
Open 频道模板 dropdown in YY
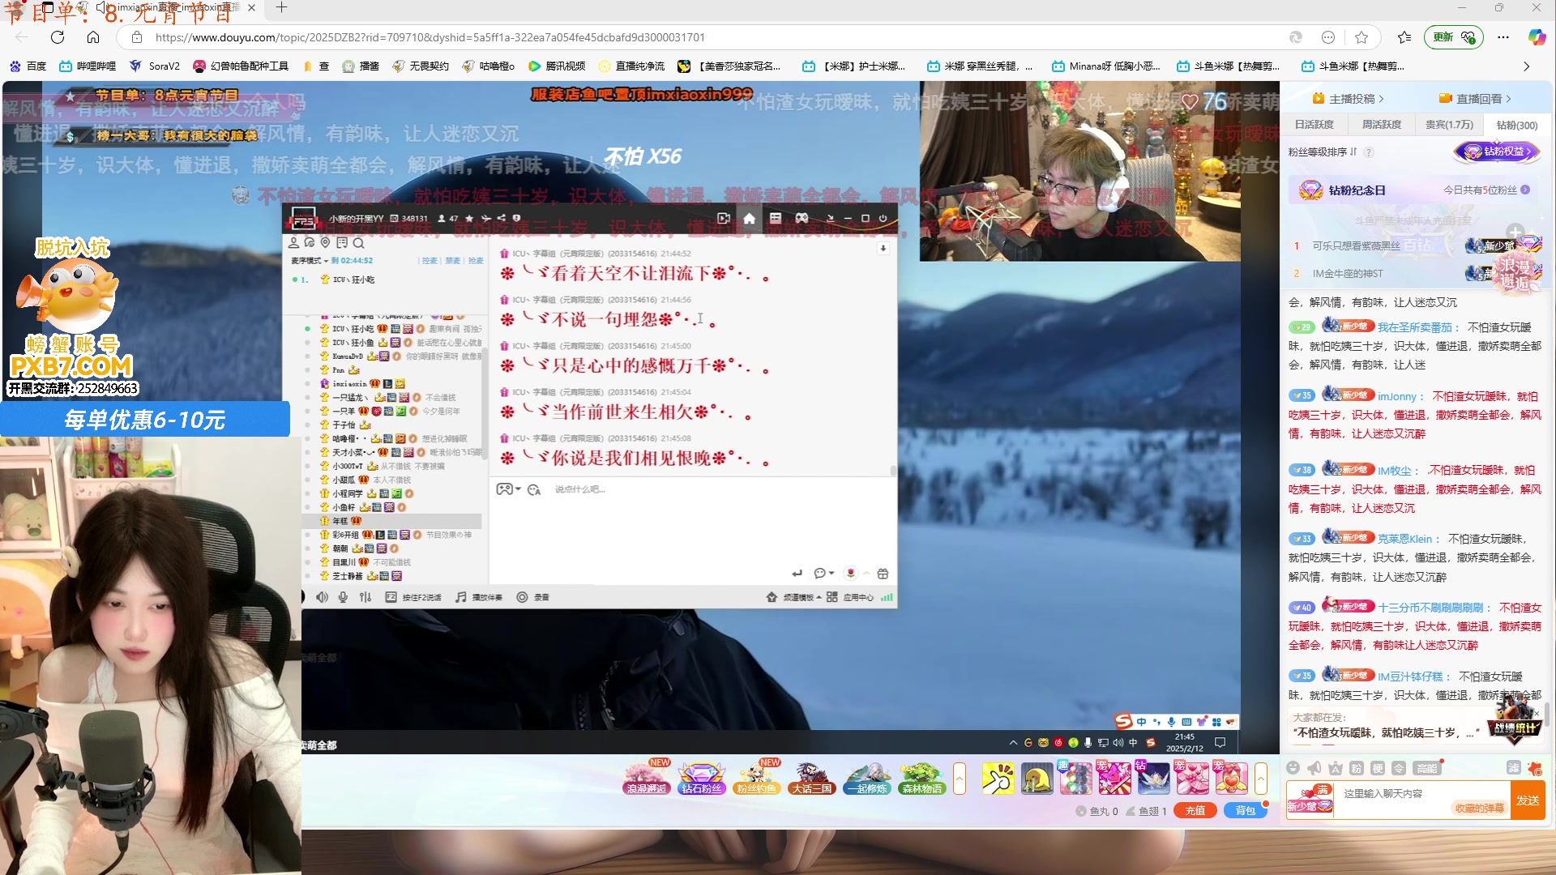click(x=794, y=597)
